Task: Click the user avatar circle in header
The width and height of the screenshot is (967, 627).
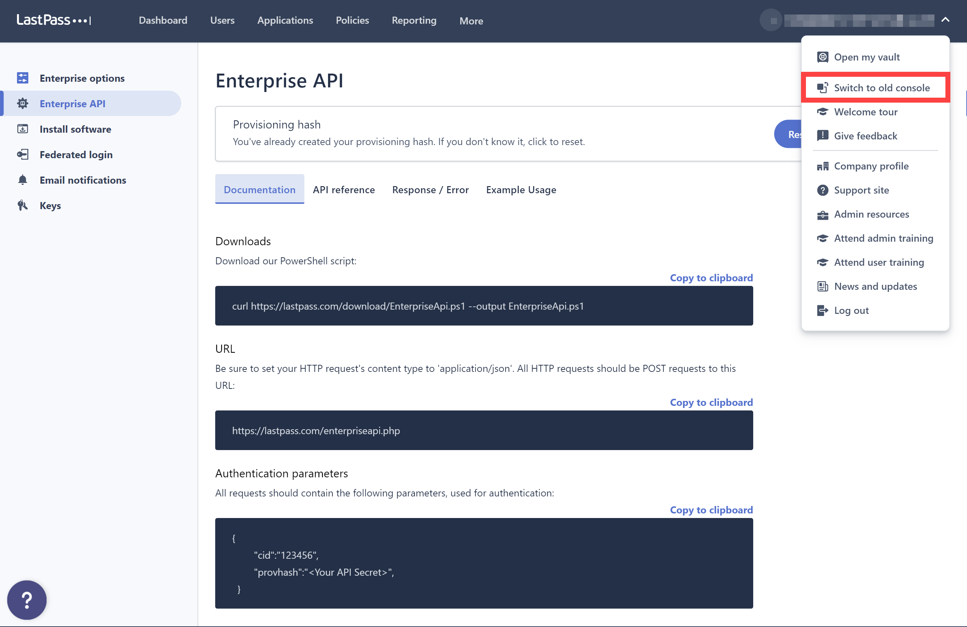Action: (x=771, y=20)
